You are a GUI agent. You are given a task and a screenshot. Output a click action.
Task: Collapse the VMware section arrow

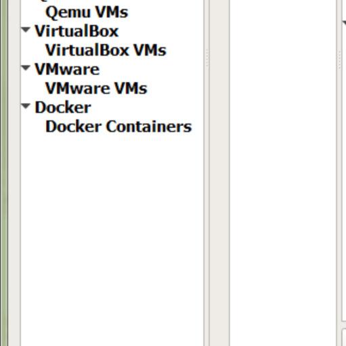click(x=26, y=68)
